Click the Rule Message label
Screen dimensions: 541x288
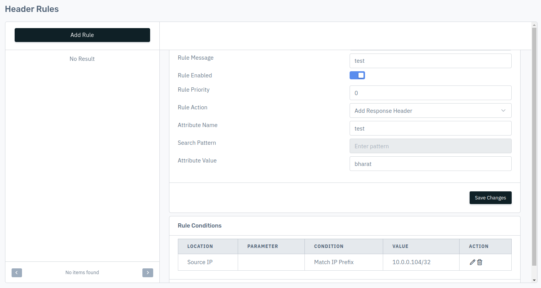196,58
